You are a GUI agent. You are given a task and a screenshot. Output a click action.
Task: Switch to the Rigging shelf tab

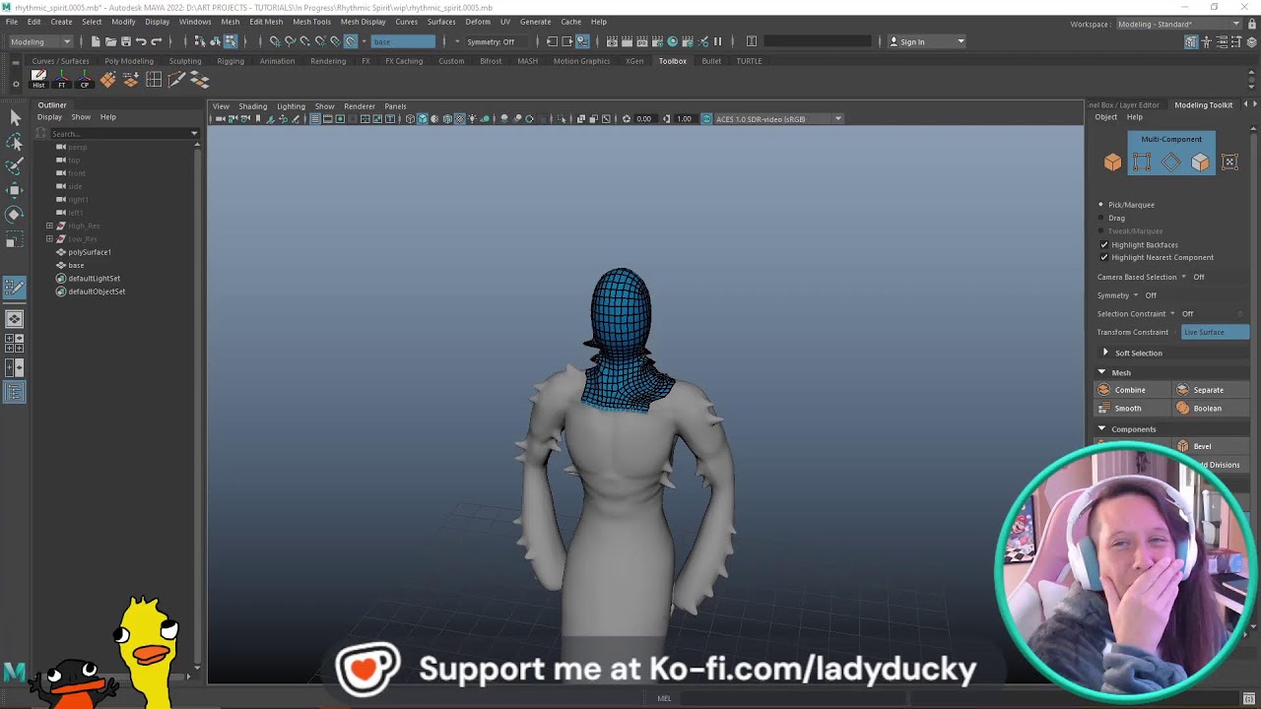coord(231,61)
